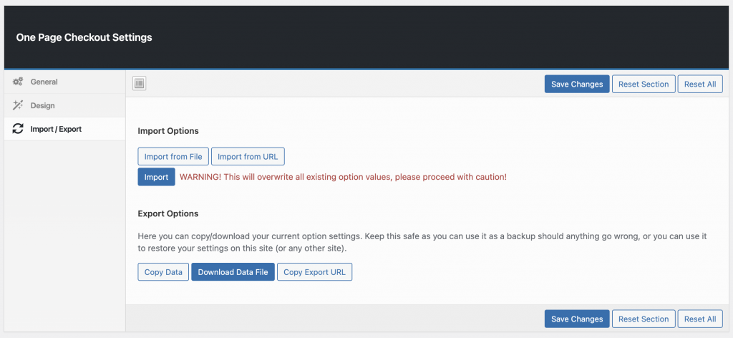This screenshot has height=338, width=733.
Task: Click the One Page Checkout Settings title
Action: point(84,37)
